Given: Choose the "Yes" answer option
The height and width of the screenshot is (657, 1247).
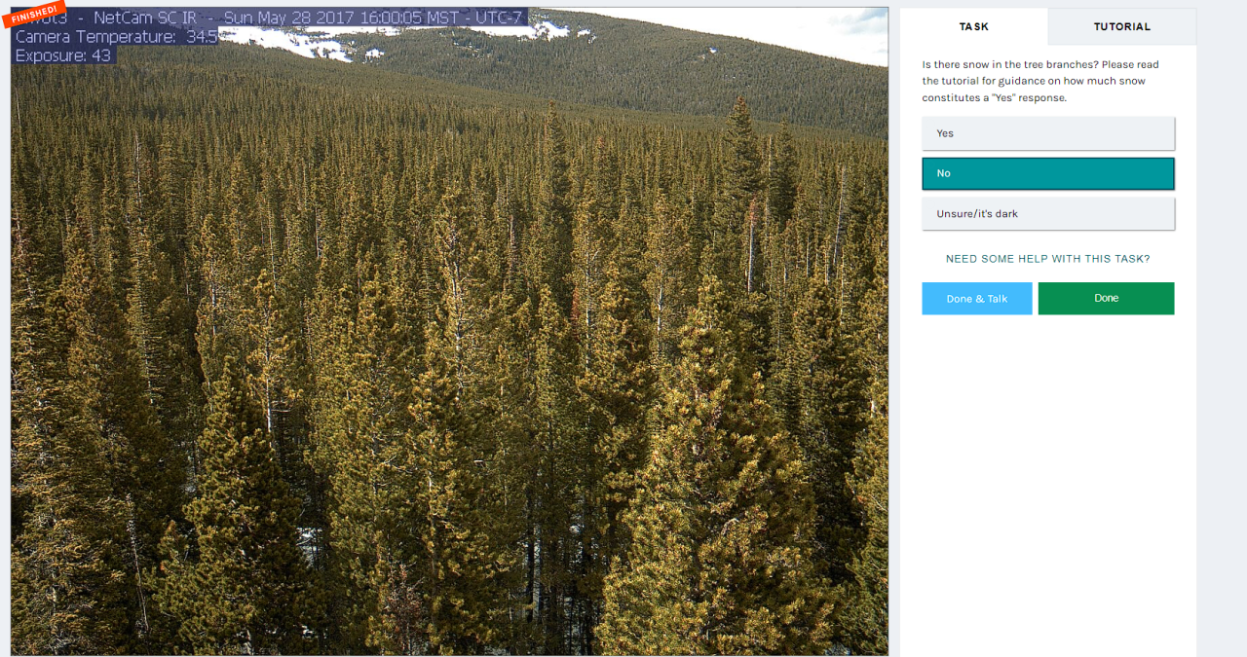Looking at the screenshot, I should tap(1048, 133).
